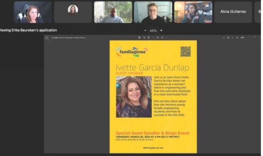The height and width of the screenshot is (156, 263).
Task: Click the small avatar participant tile
Action: [73, 12]
